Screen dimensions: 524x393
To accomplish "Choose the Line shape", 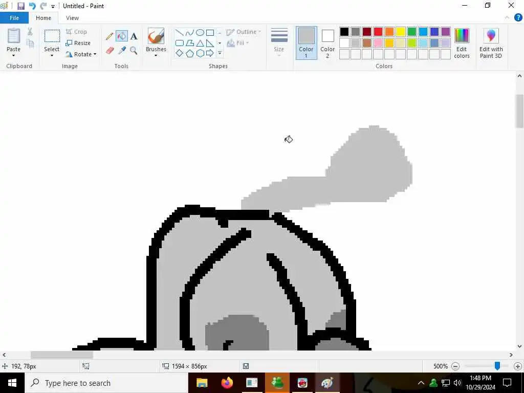I will (x=180, y=33).
